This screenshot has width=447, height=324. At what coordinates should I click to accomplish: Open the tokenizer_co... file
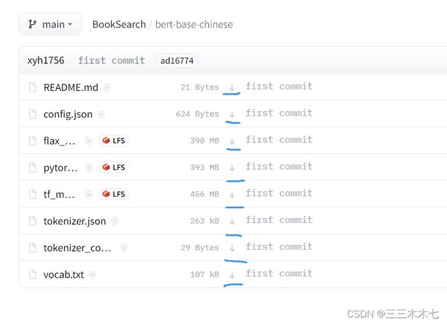77,248
